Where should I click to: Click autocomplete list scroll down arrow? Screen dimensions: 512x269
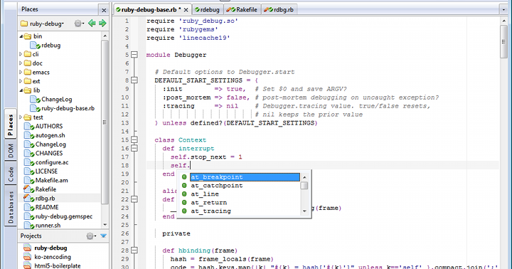304,211
